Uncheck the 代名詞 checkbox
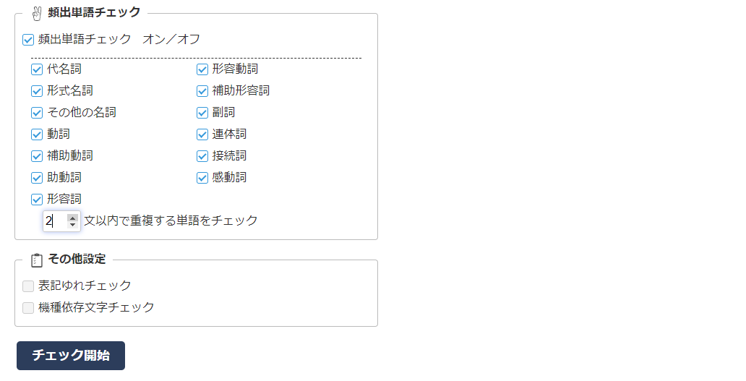Image resolution: width=746 pixels, height=381 pixels. pos(37,70)
